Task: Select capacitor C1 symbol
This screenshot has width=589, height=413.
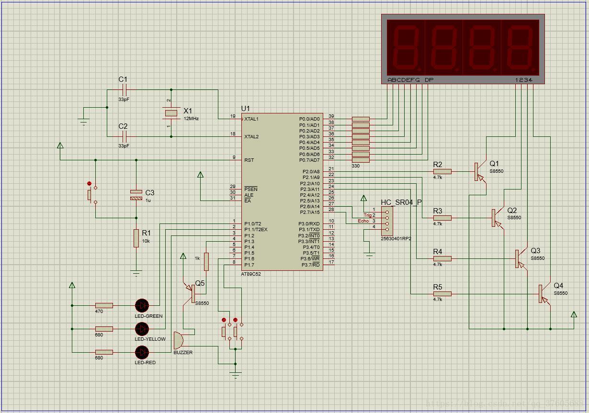Action: coord(125,89)
